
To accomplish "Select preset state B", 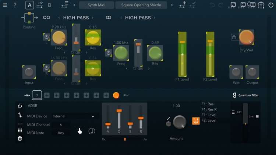I will click(49, 5).
